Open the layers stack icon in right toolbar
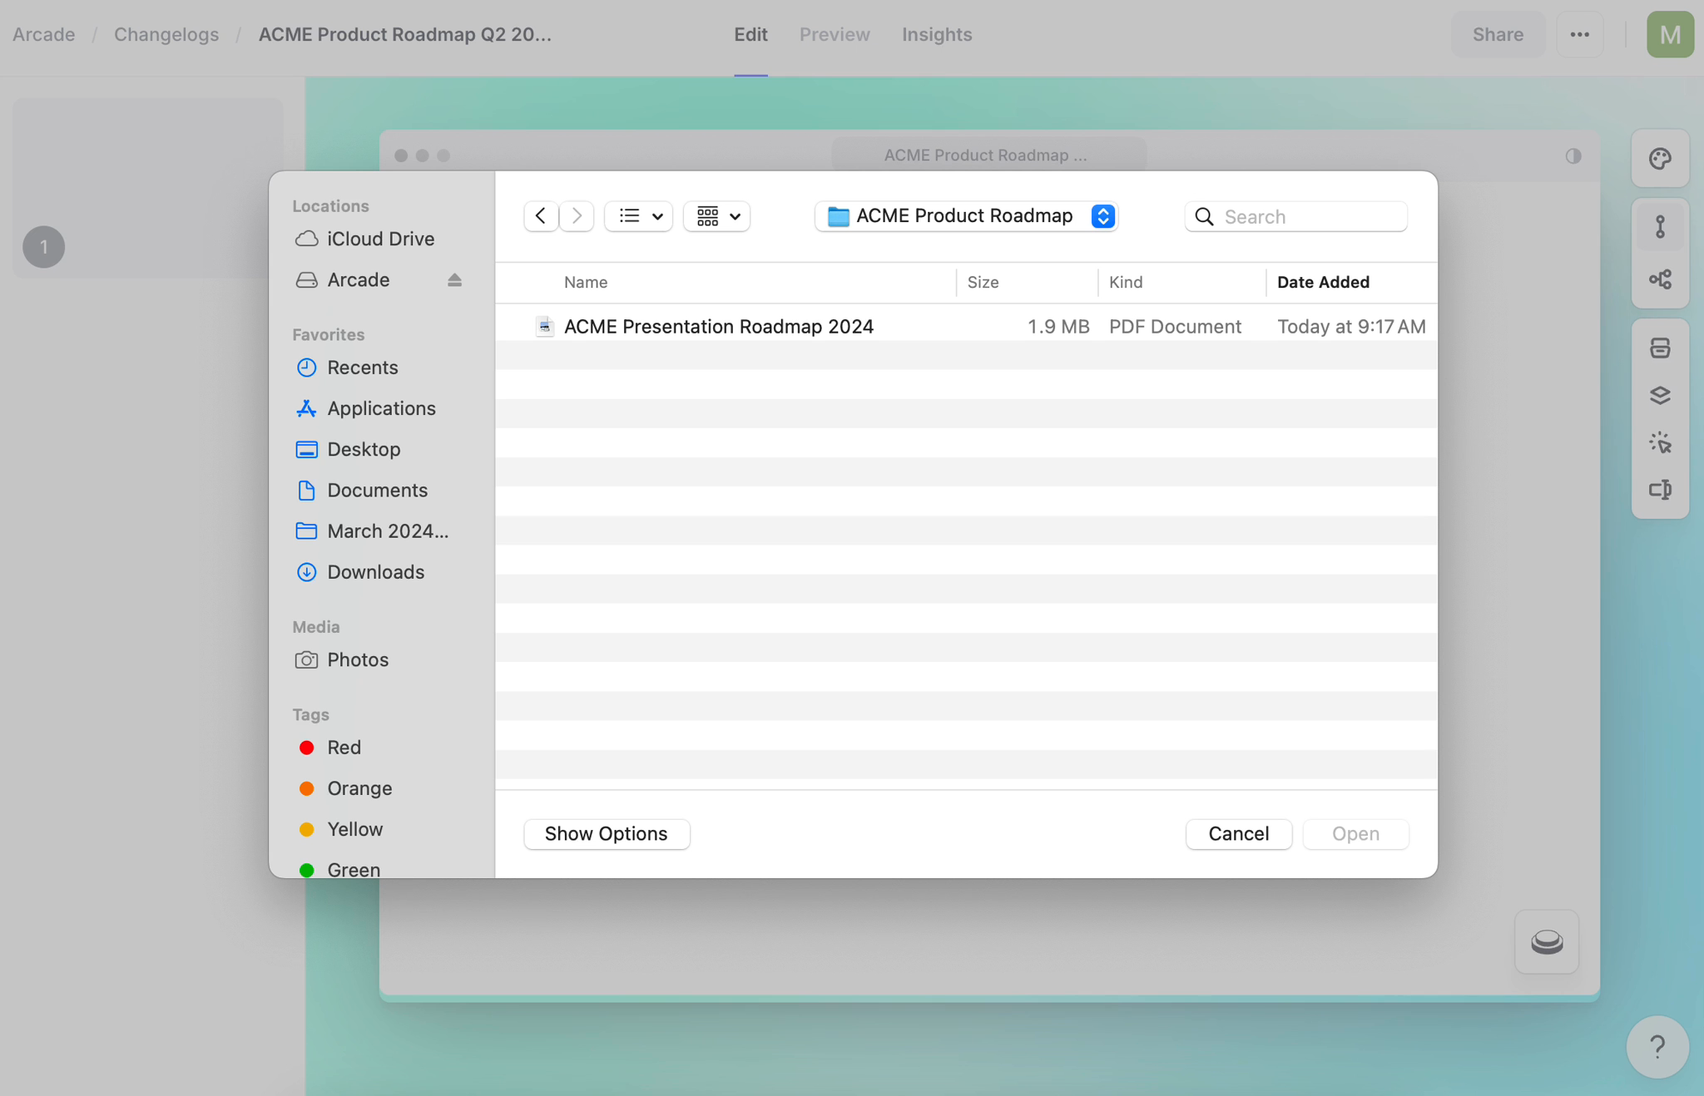 point(1660,396)
